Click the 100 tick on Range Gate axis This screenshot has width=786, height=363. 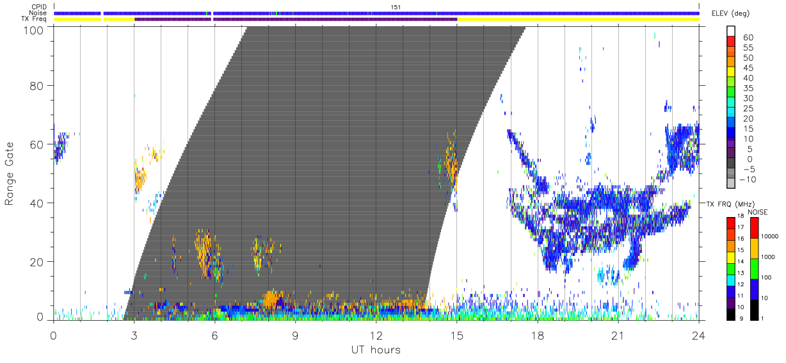[x=35, y=29]
